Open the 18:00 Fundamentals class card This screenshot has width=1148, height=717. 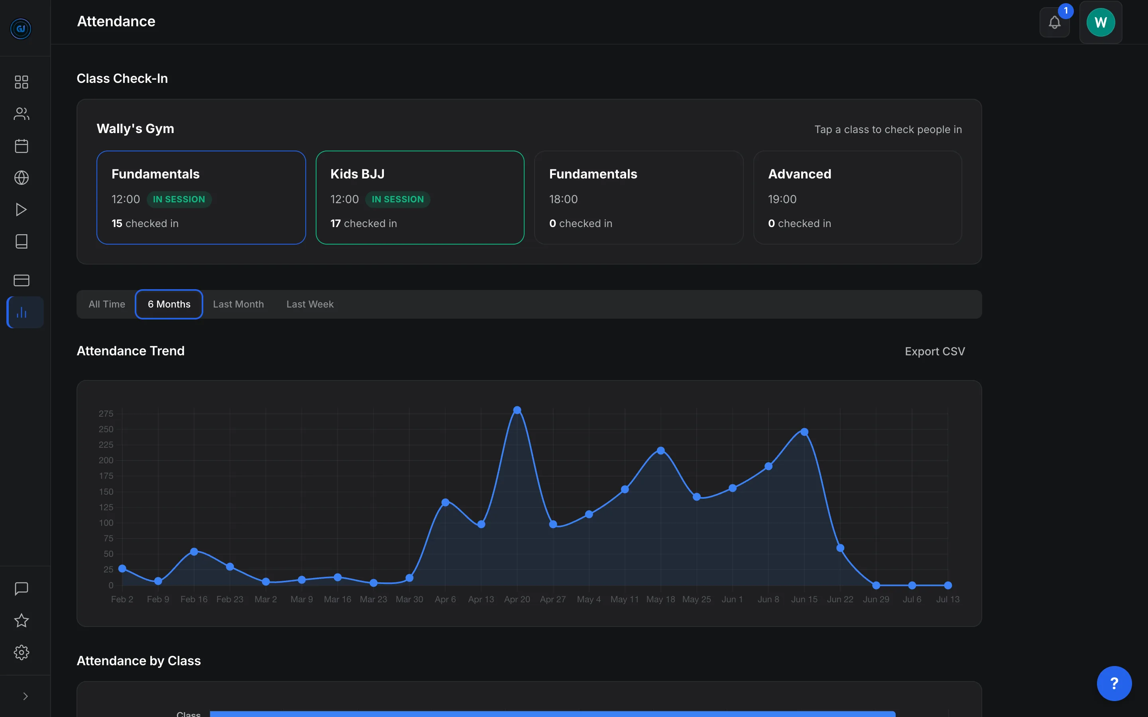[639, 197]
